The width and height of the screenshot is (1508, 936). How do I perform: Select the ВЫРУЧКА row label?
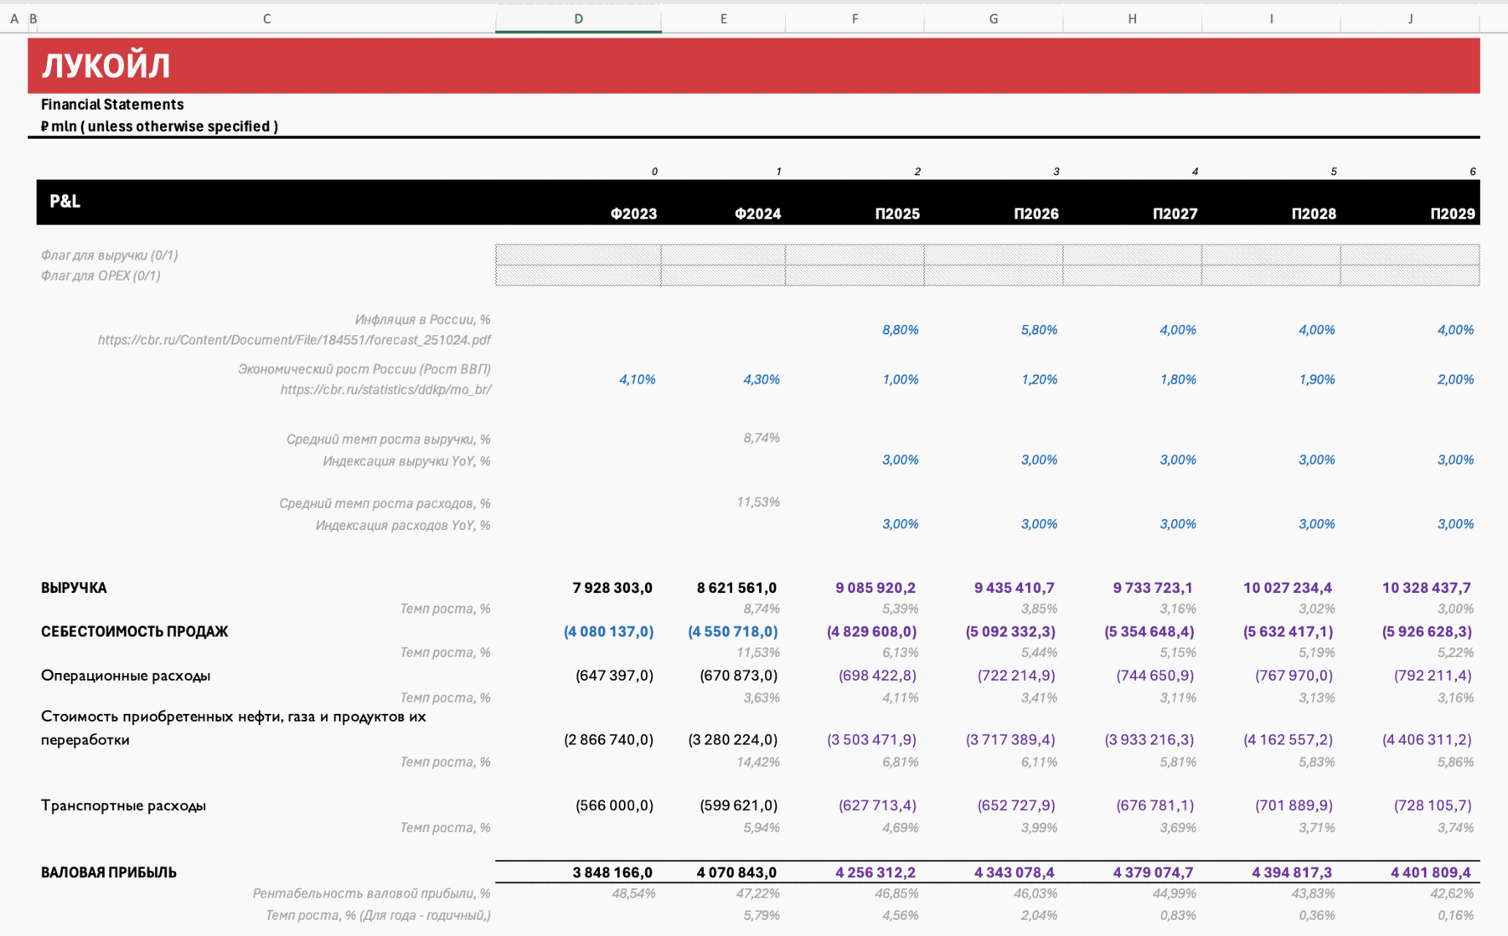74,588
